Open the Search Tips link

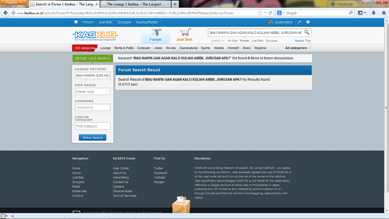303,40
